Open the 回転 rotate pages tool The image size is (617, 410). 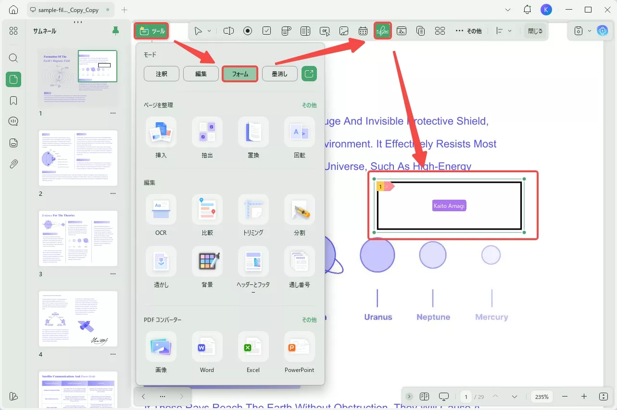coord(300,137)
